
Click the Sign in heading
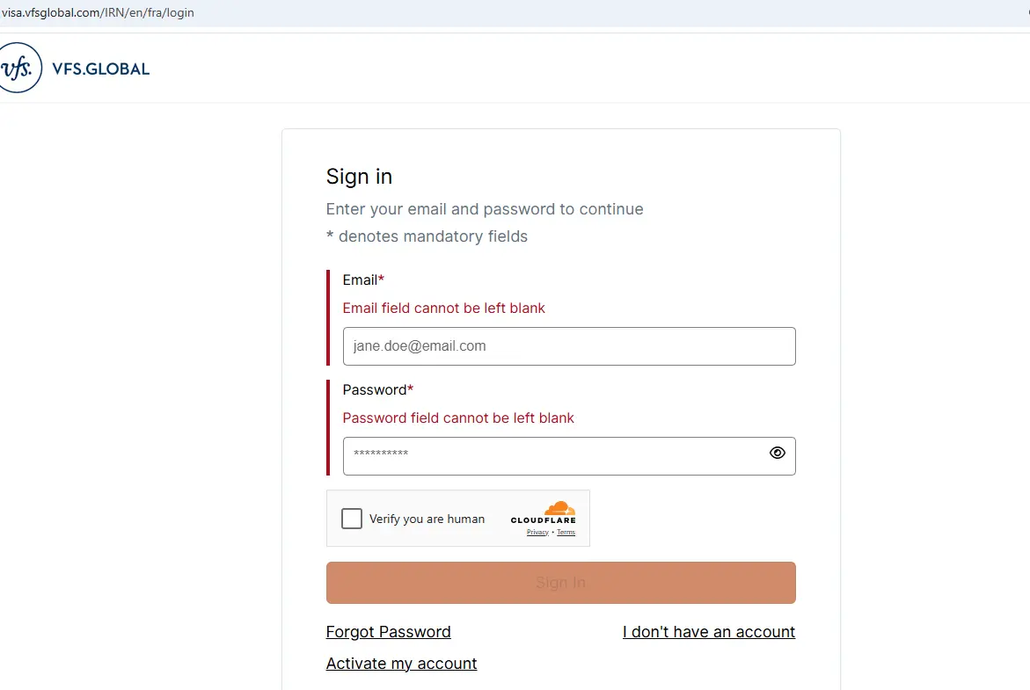point(359,177)
